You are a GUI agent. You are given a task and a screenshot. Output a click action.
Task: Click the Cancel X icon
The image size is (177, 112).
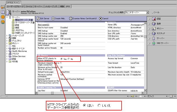coord(101,18)
